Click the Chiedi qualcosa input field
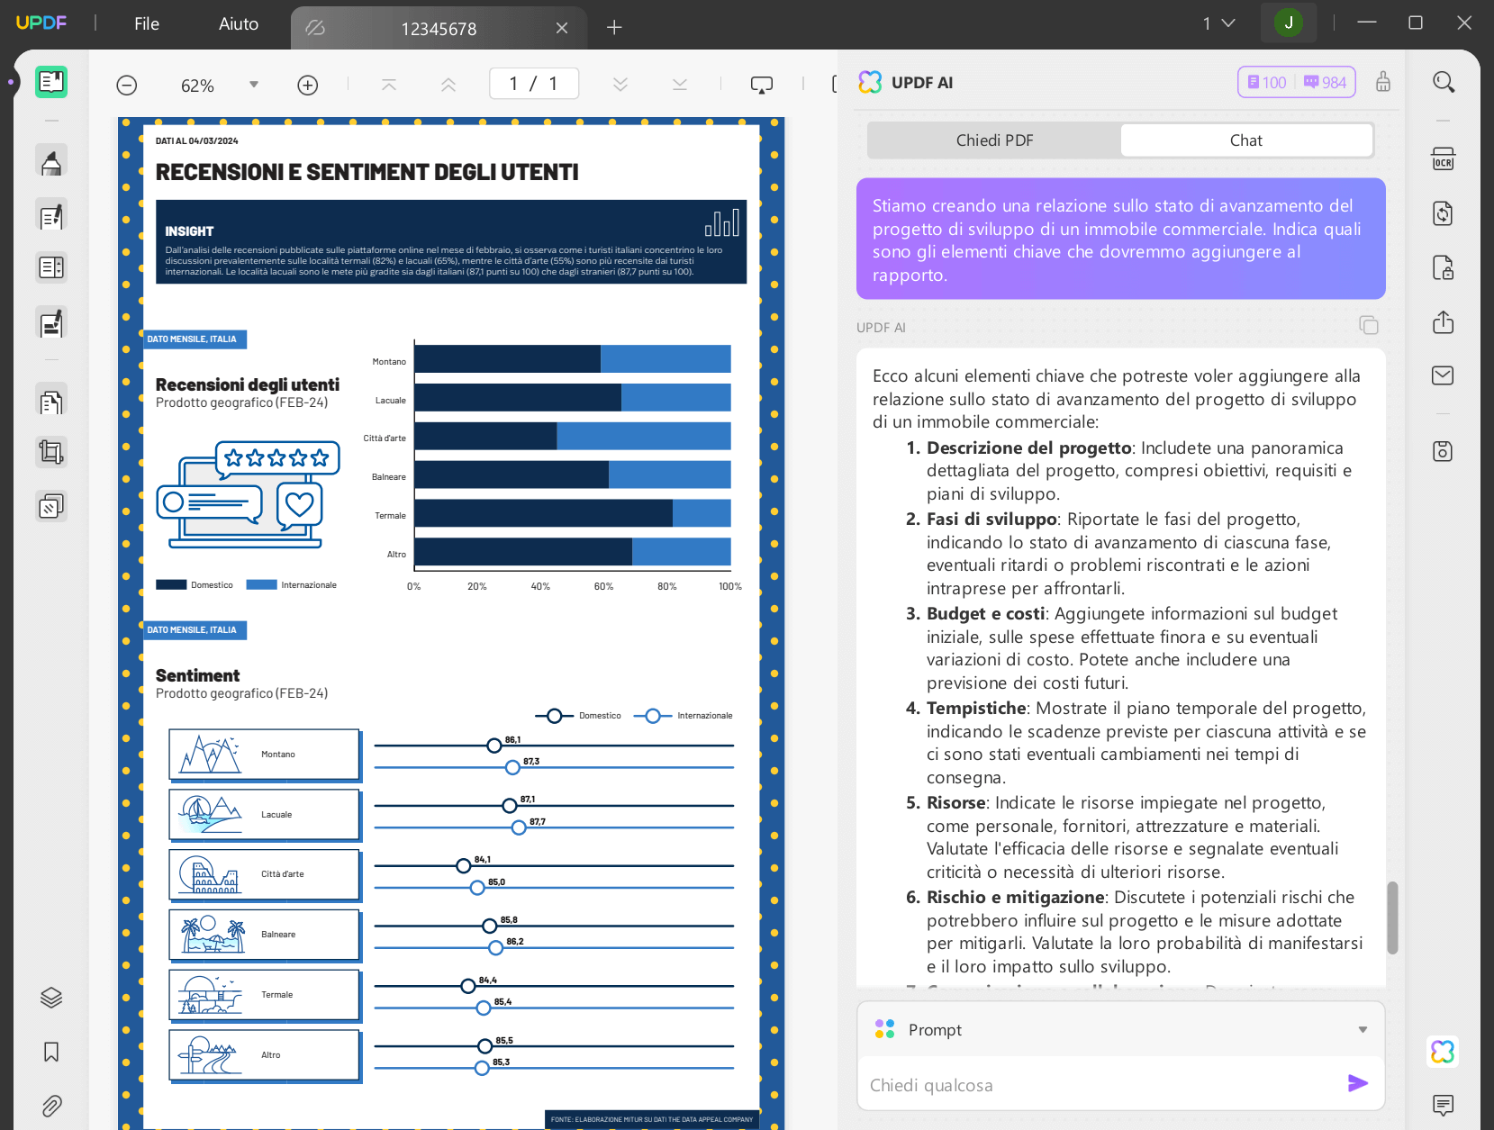This screenshot has height=1130, width=1494. click(x=1103, y=1085)
